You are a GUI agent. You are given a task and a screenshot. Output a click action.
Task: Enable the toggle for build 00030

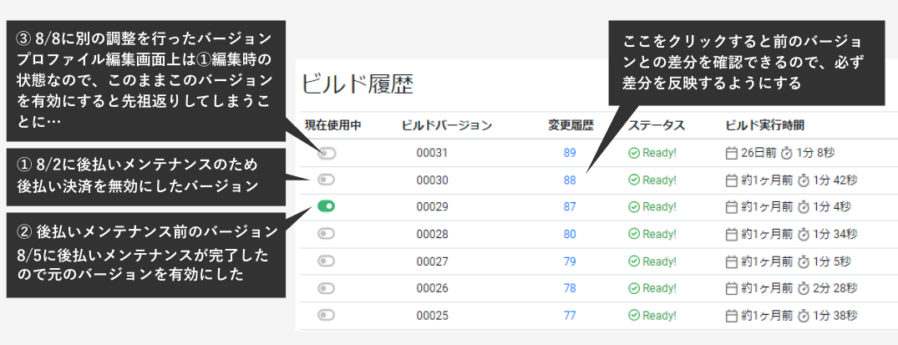point(327,180)
